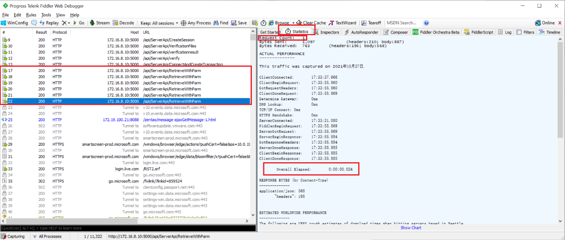Click Any Process target picker icon
This screenshot has width=565, height=240.
pyautogui.click(x=183, y=23)
